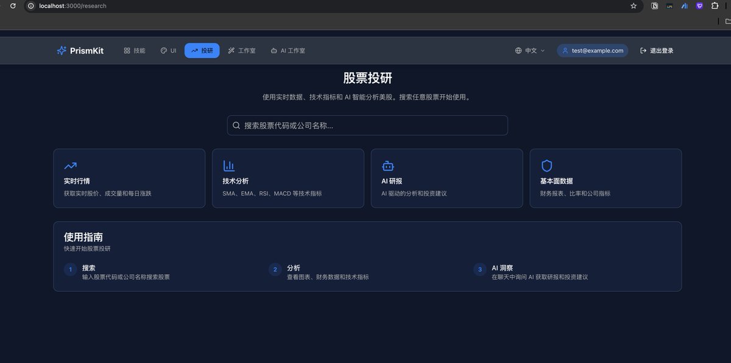731x363 pixels.
Task: Click the 实时行情 trending line icon
Action: [x=70, y=166]
